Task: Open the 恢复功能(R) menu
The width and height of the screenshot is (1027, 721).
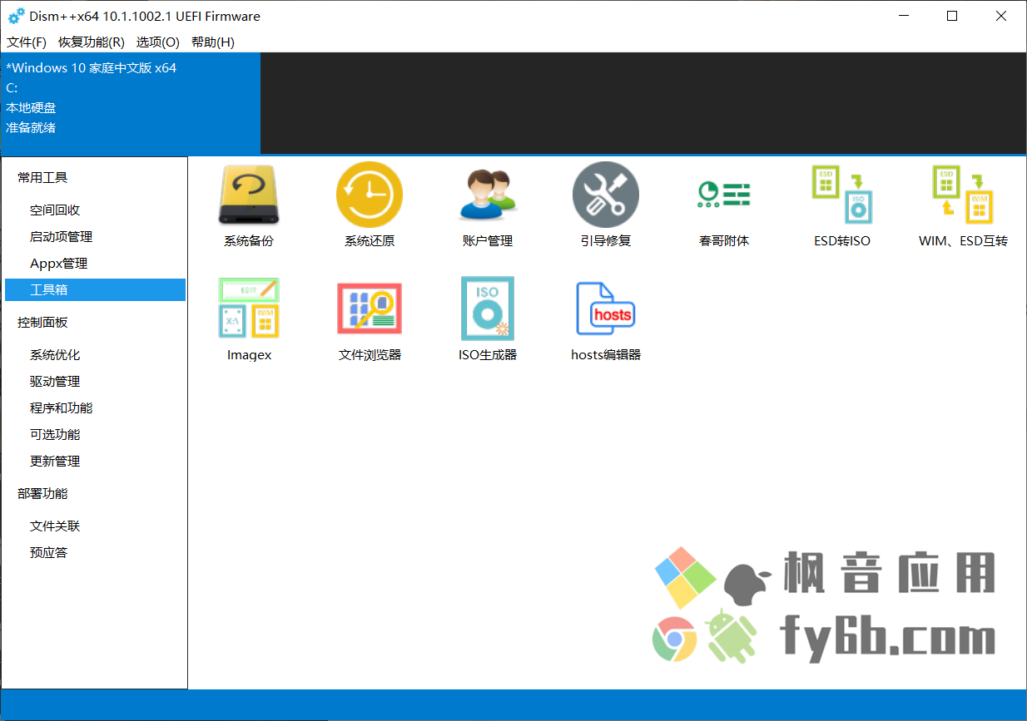Action: 92,42
